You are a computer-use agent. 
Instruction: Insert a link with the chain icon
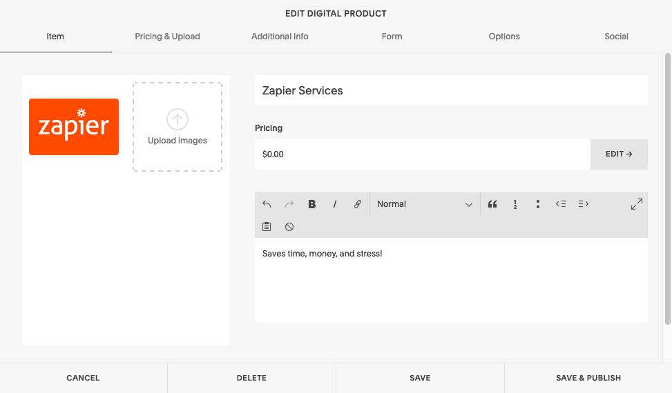(x=358, y=204)
